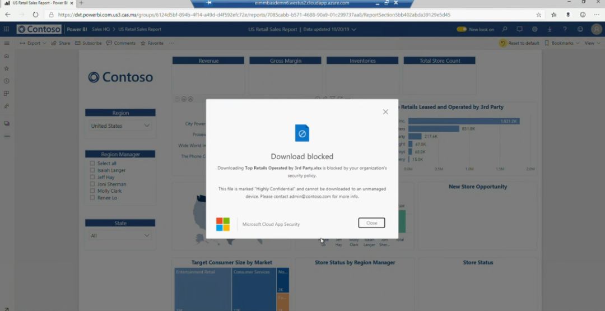This screenshot has width=605, height=311.
Task: Click the browser address bar URL
Action: (254, 15)
